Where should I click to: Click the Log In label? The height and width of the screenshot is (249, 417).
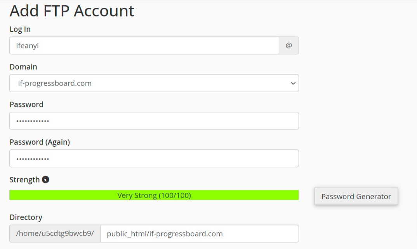pos(20,29)
